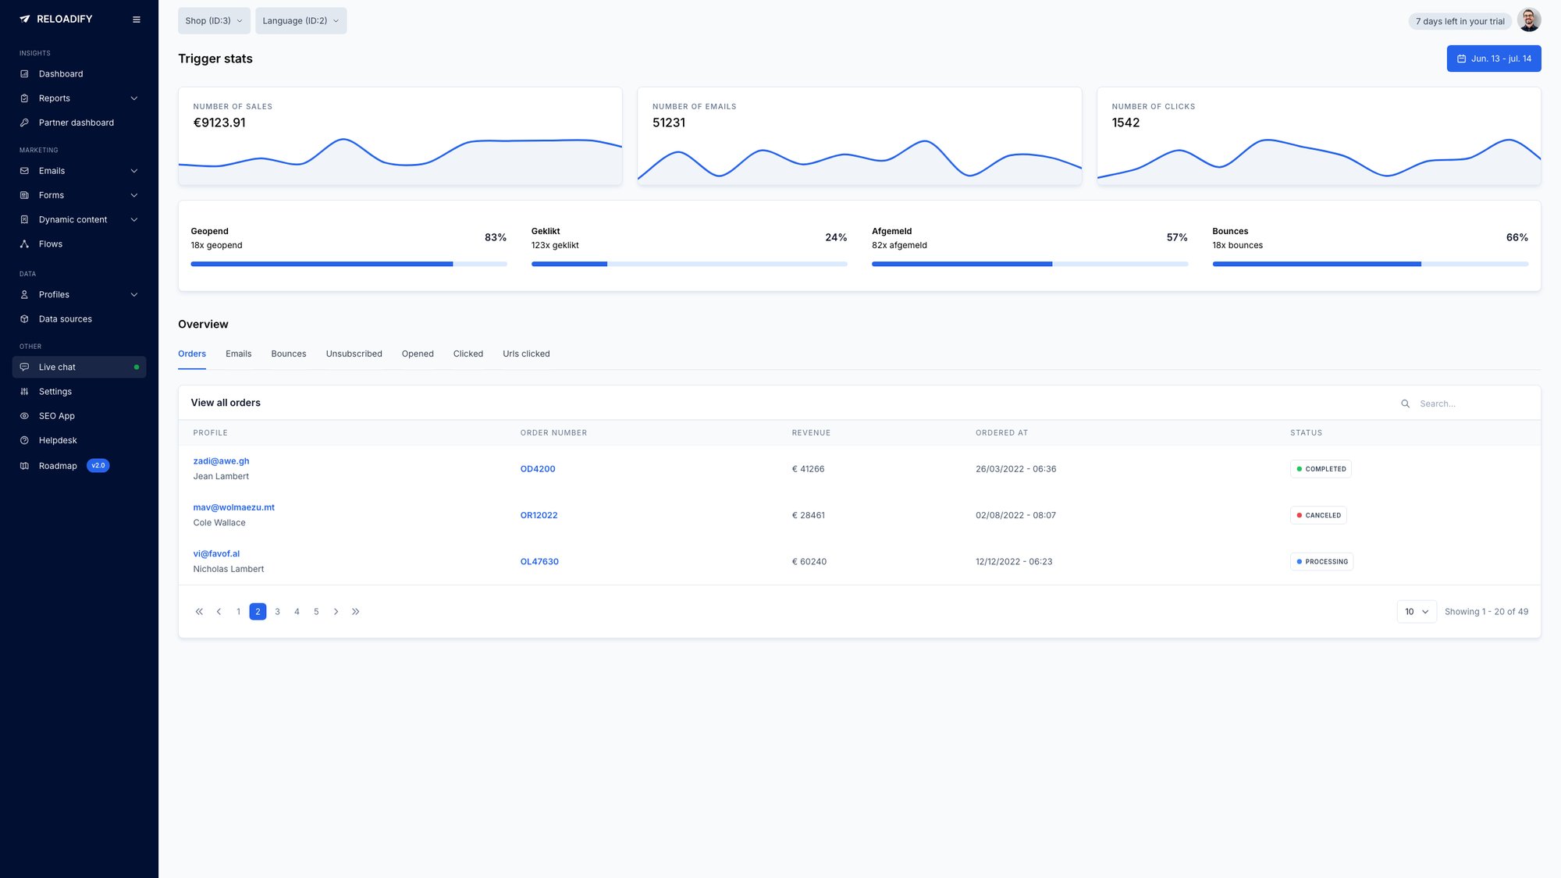The height and width of the screenshot is (878, 1561).
Task: Open the Roadmap with v2.0 badge
Action: [58, 465]
